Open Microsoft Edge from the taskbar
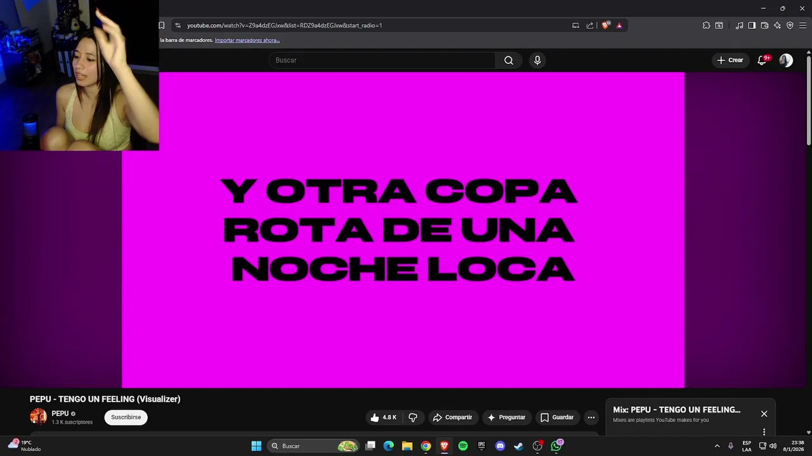 [389, 446]
